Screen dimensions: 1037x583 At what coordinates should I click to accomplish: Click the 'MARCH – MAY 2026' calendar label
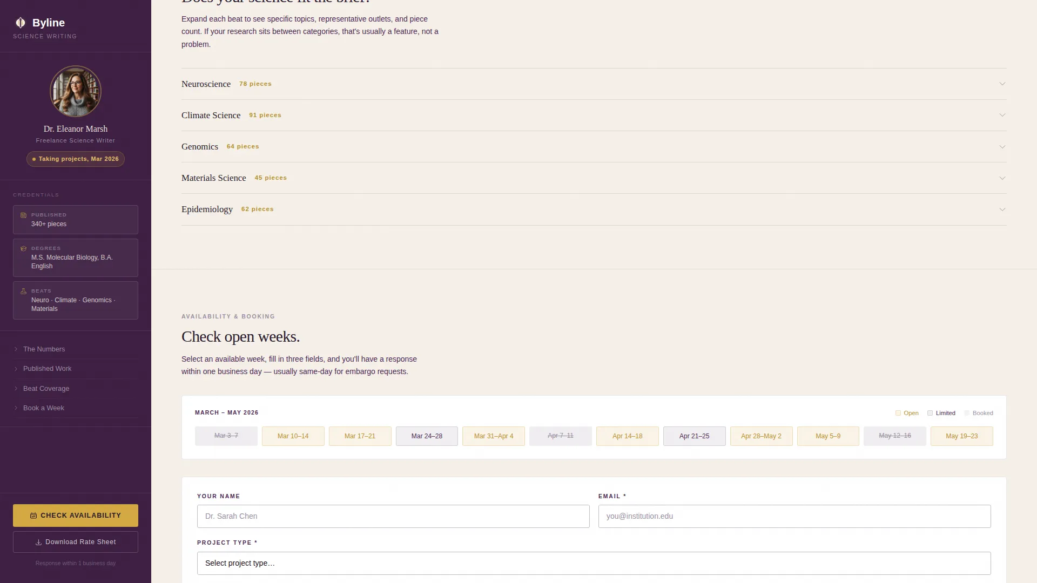pos(227,412)
